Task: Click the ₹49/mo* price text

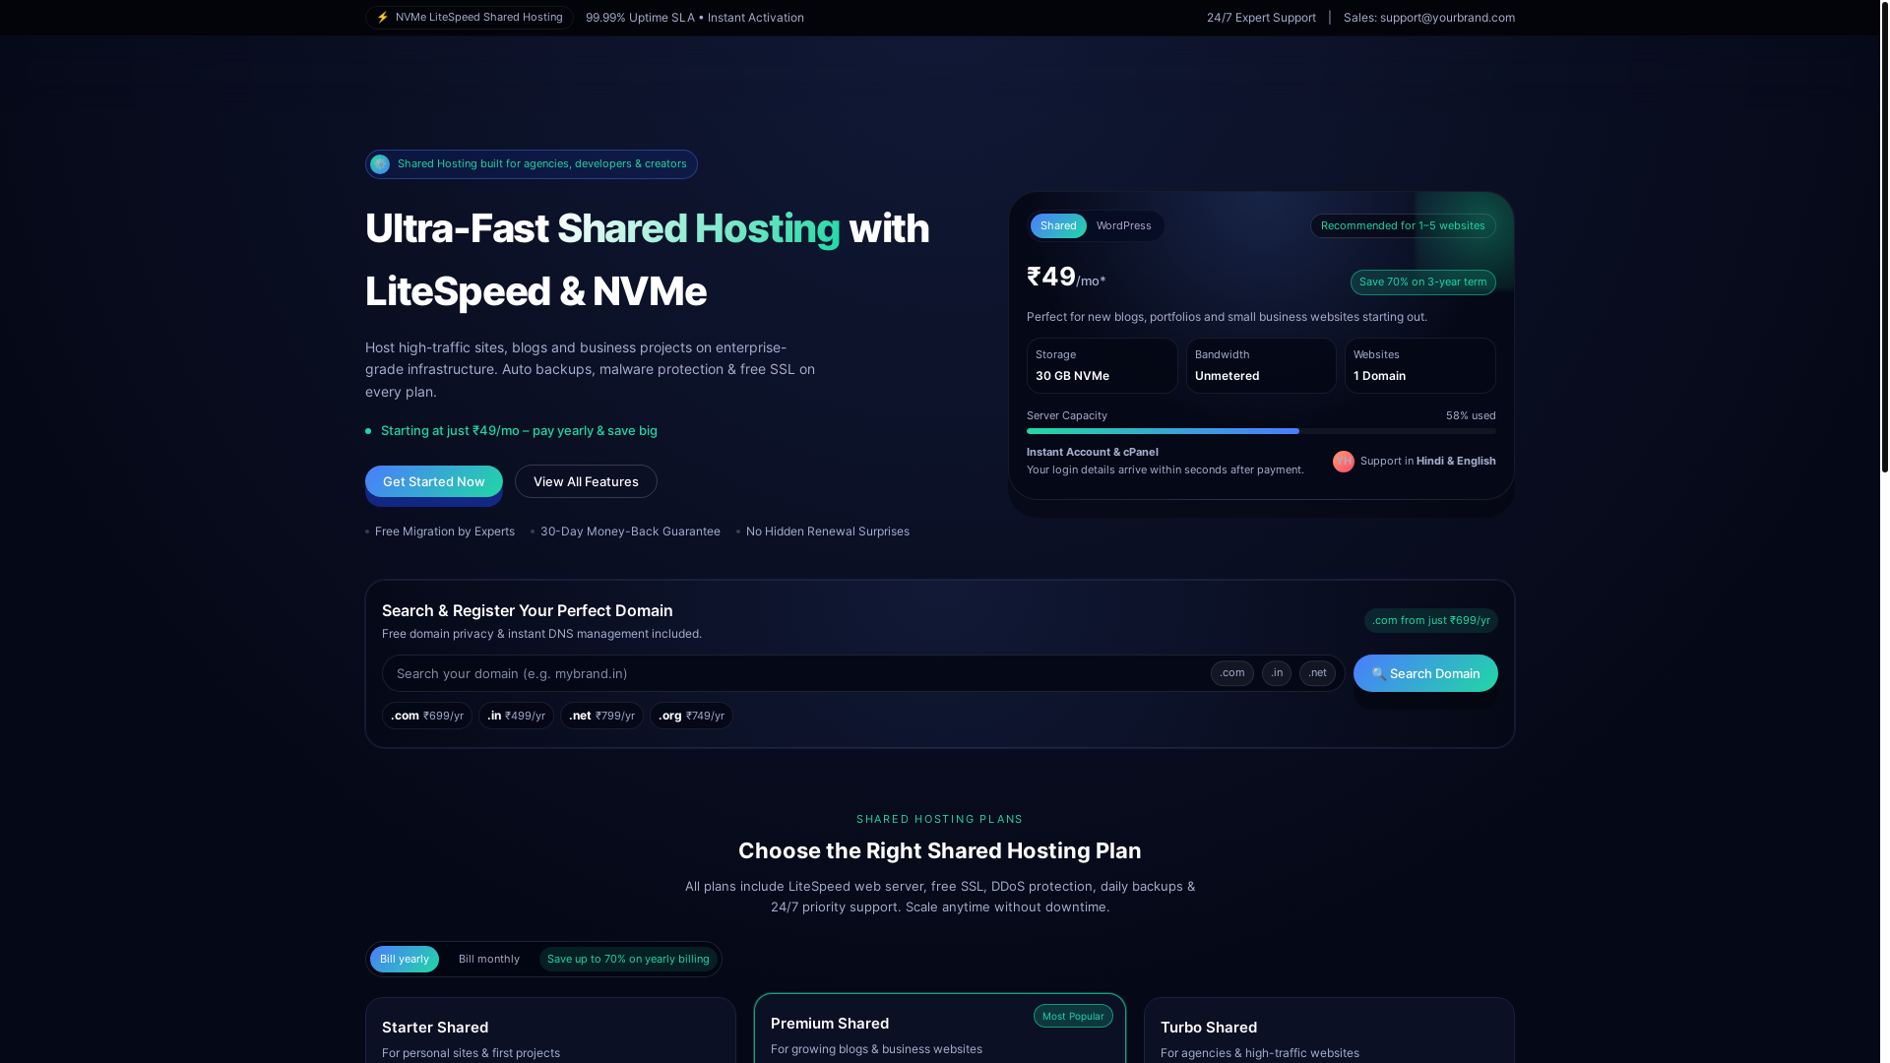Action: (1066, 278)
